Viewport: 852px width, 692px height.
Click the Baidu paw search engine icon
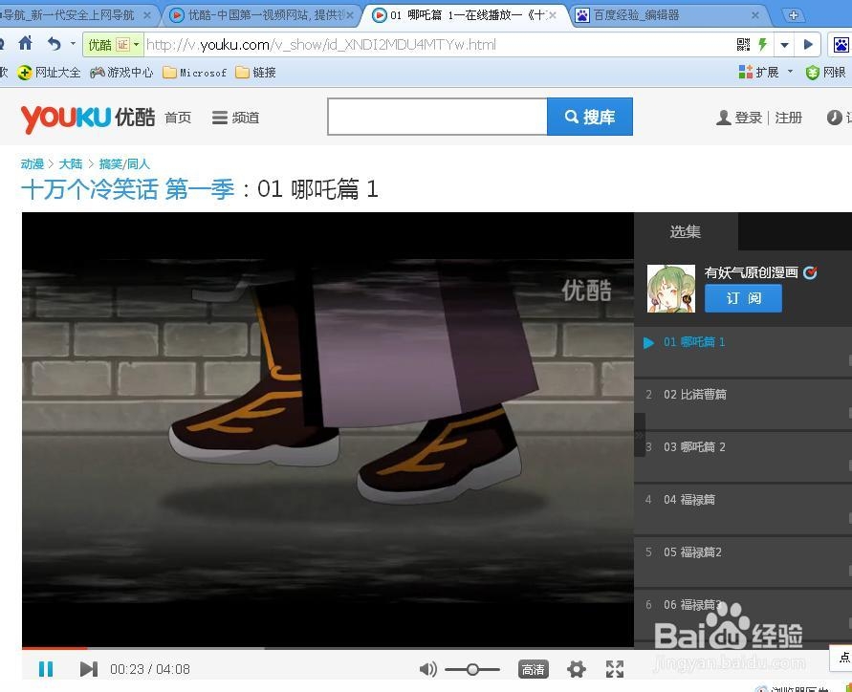[841, 45]
